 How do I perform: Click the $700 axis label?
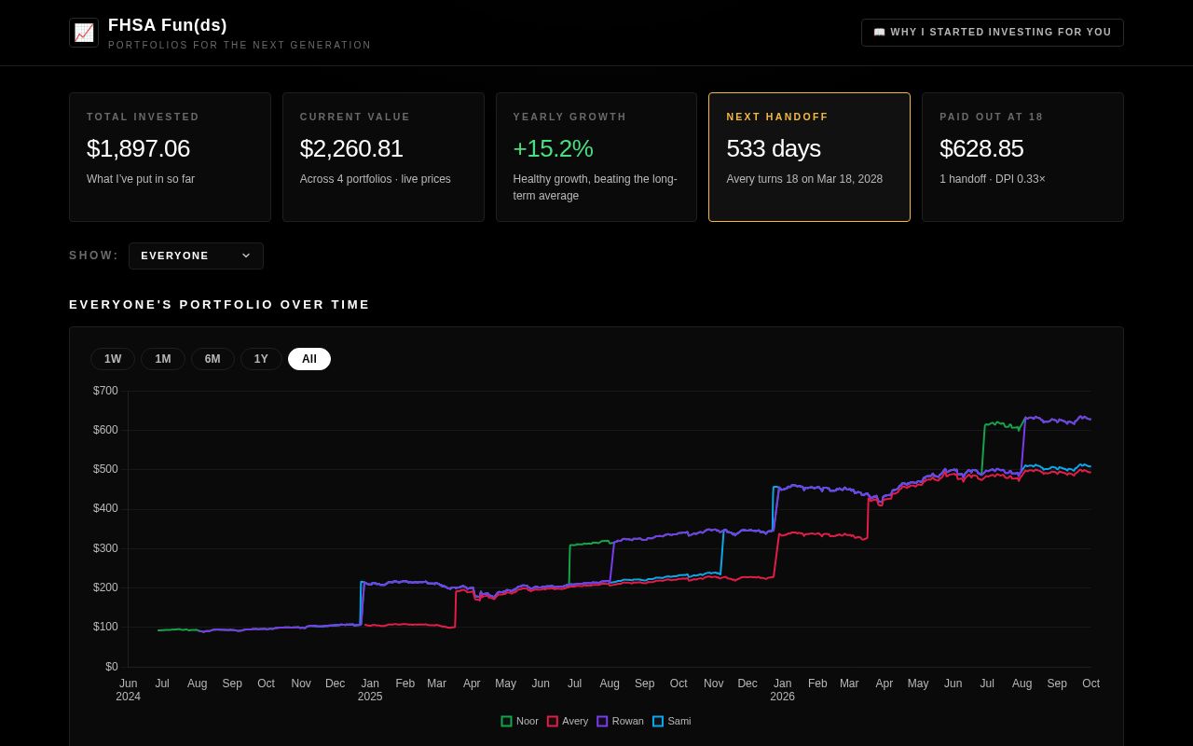click(x=105, y=391)
